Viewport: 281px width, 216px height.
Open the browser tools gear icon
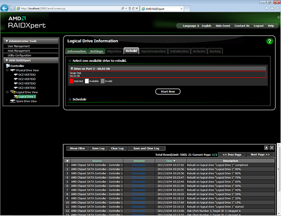(277, 8)
